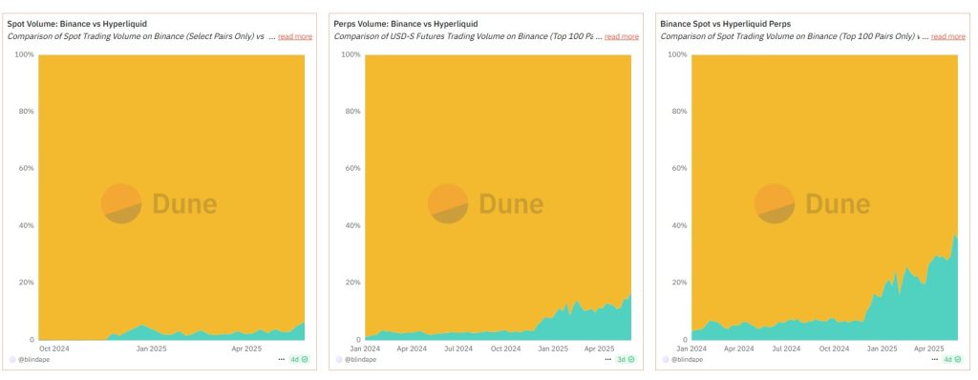Click the 3d refresh badge on the Perps Volume chart

tap(624, 359)
